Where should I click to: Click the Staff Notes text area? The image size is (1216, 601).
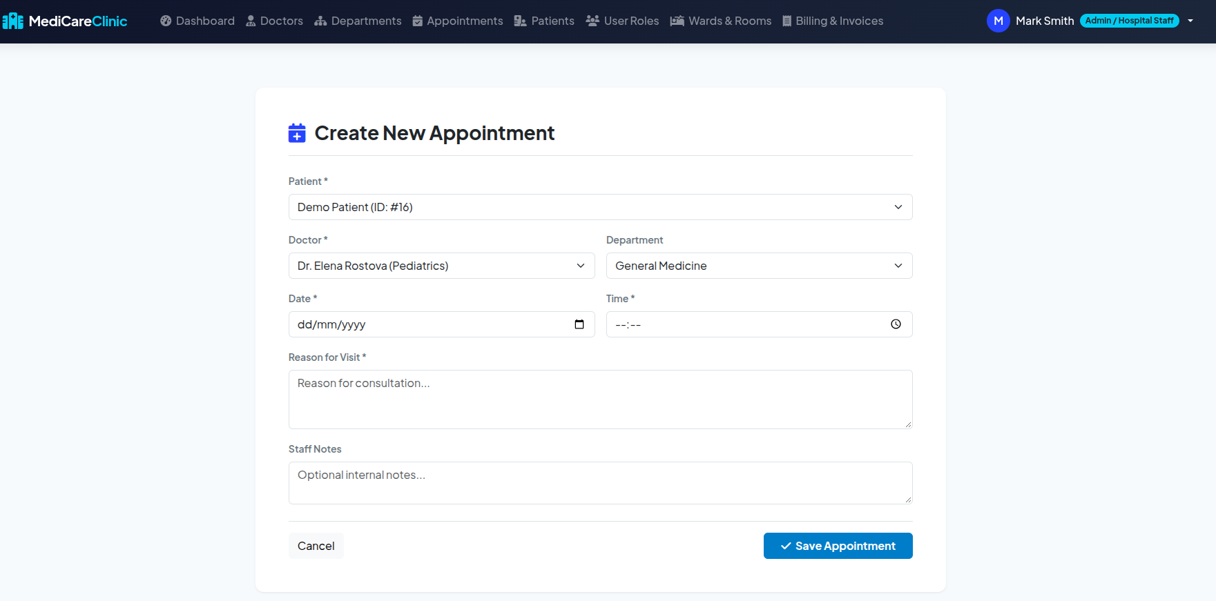pos(600,483)
